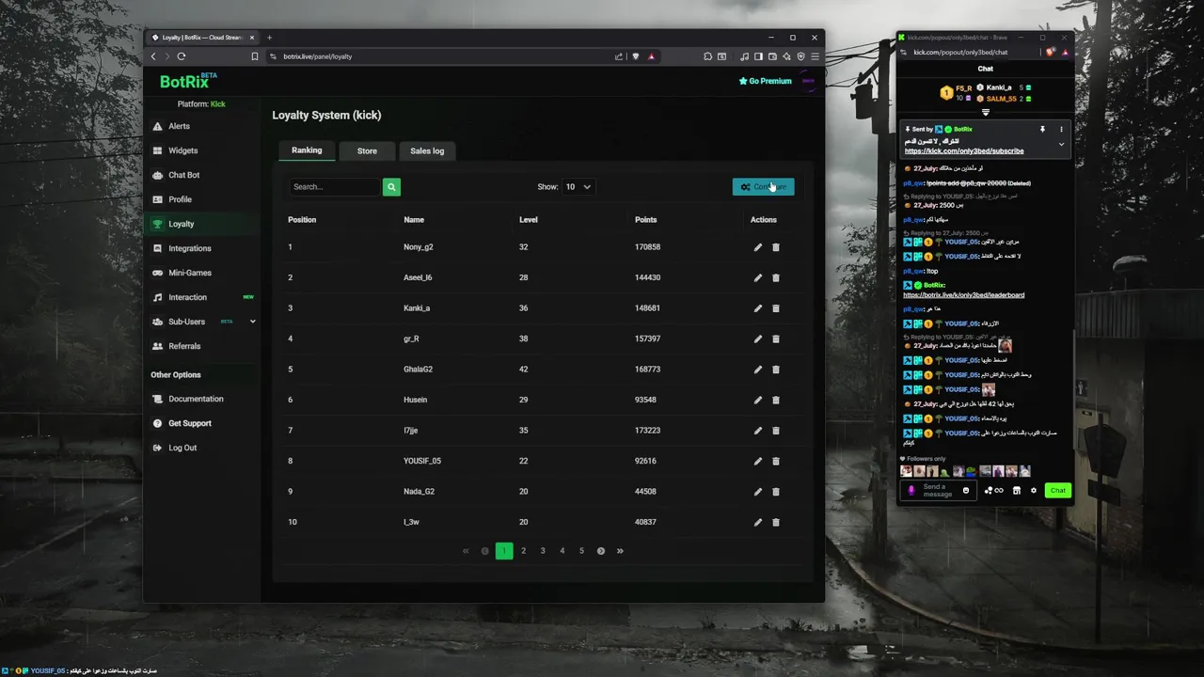Toggle the browser sidebar panel icon
Screen dimensions: 1204x677
tap(758, 56)
